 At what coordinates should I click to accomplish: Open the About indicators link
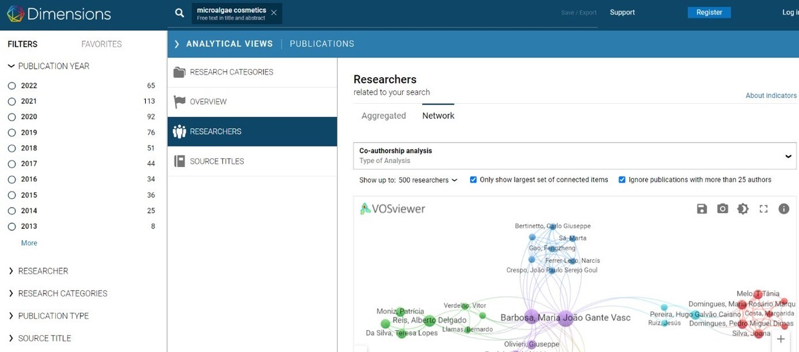coord(770,96)
